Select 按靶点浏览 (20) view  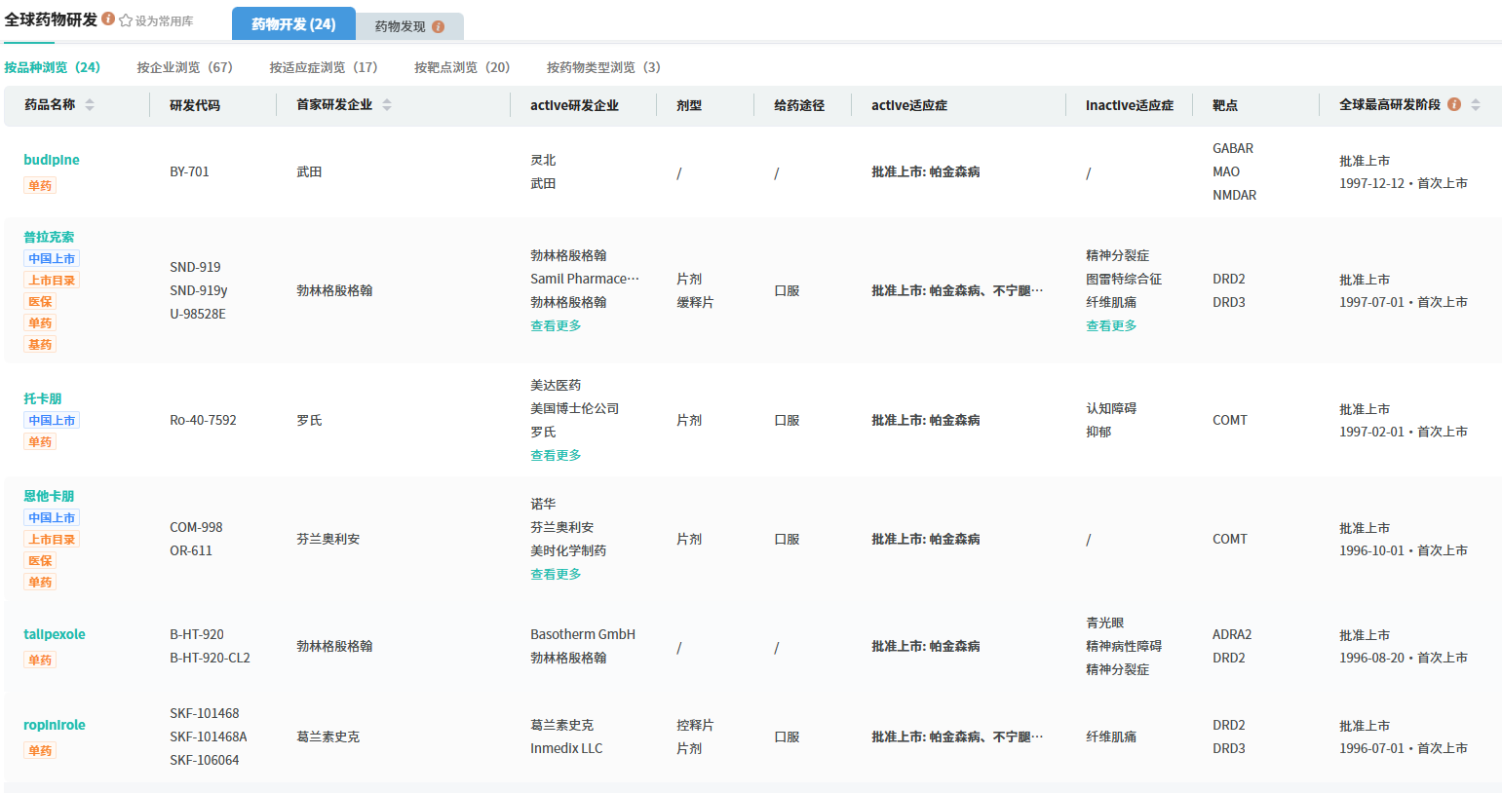462,67
